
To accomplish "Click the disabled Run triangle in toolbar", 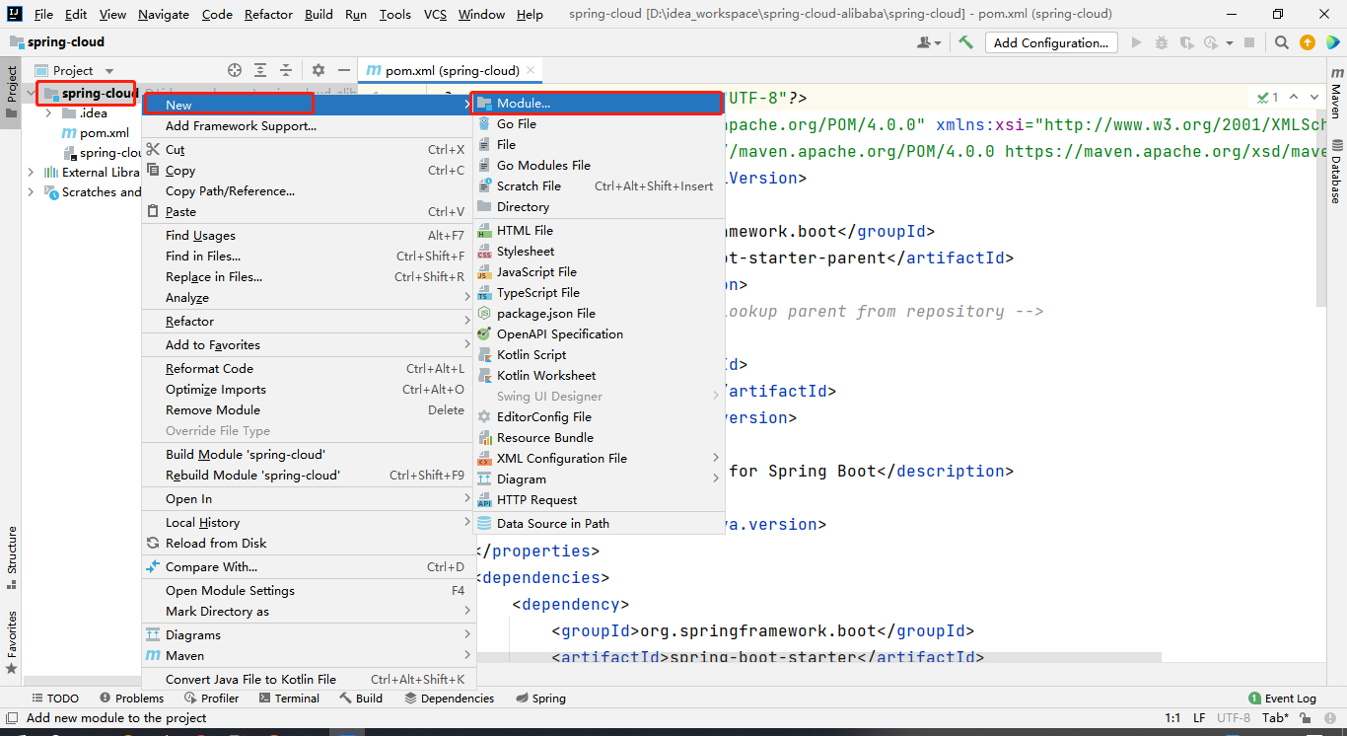I will pyautogui.click(x=1136, y=42).
